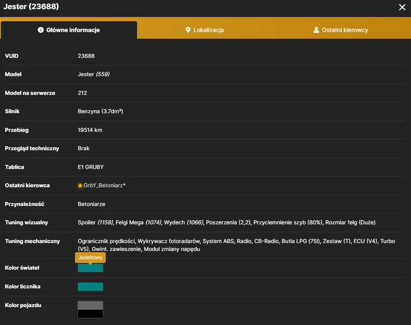Click the mileage value 19514 km
411x325 pixels.
pos(90,130)
